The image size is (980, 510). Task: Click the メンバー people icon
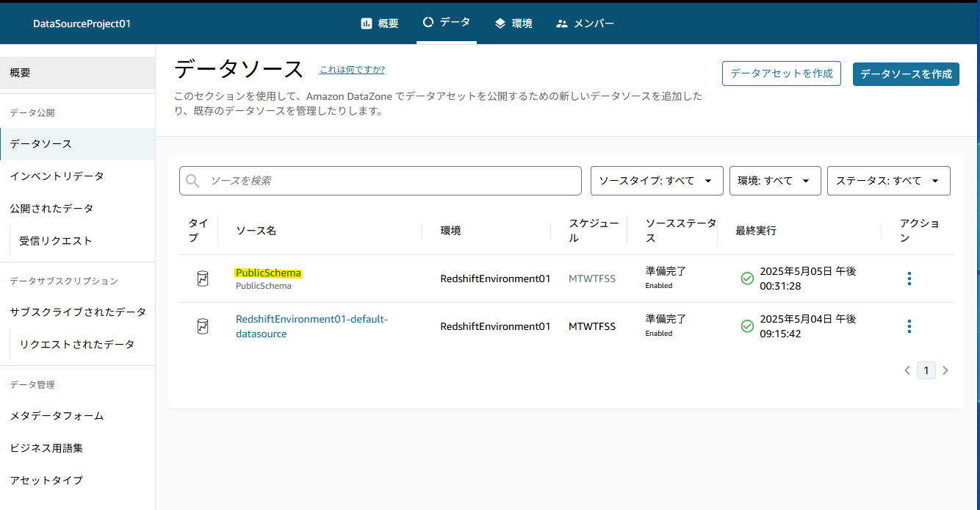(x=562, y=24)
